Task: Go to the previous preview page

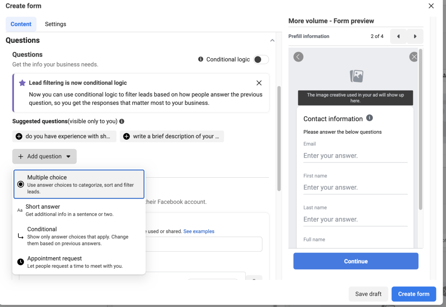Action: point(398,36)
